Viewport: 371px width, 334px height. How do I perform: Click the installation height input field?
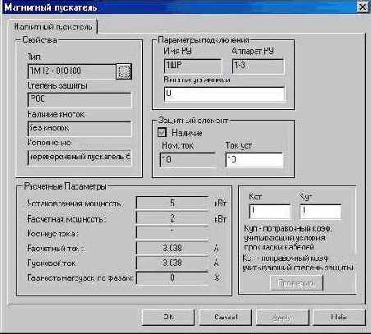[x=225, y=94]
